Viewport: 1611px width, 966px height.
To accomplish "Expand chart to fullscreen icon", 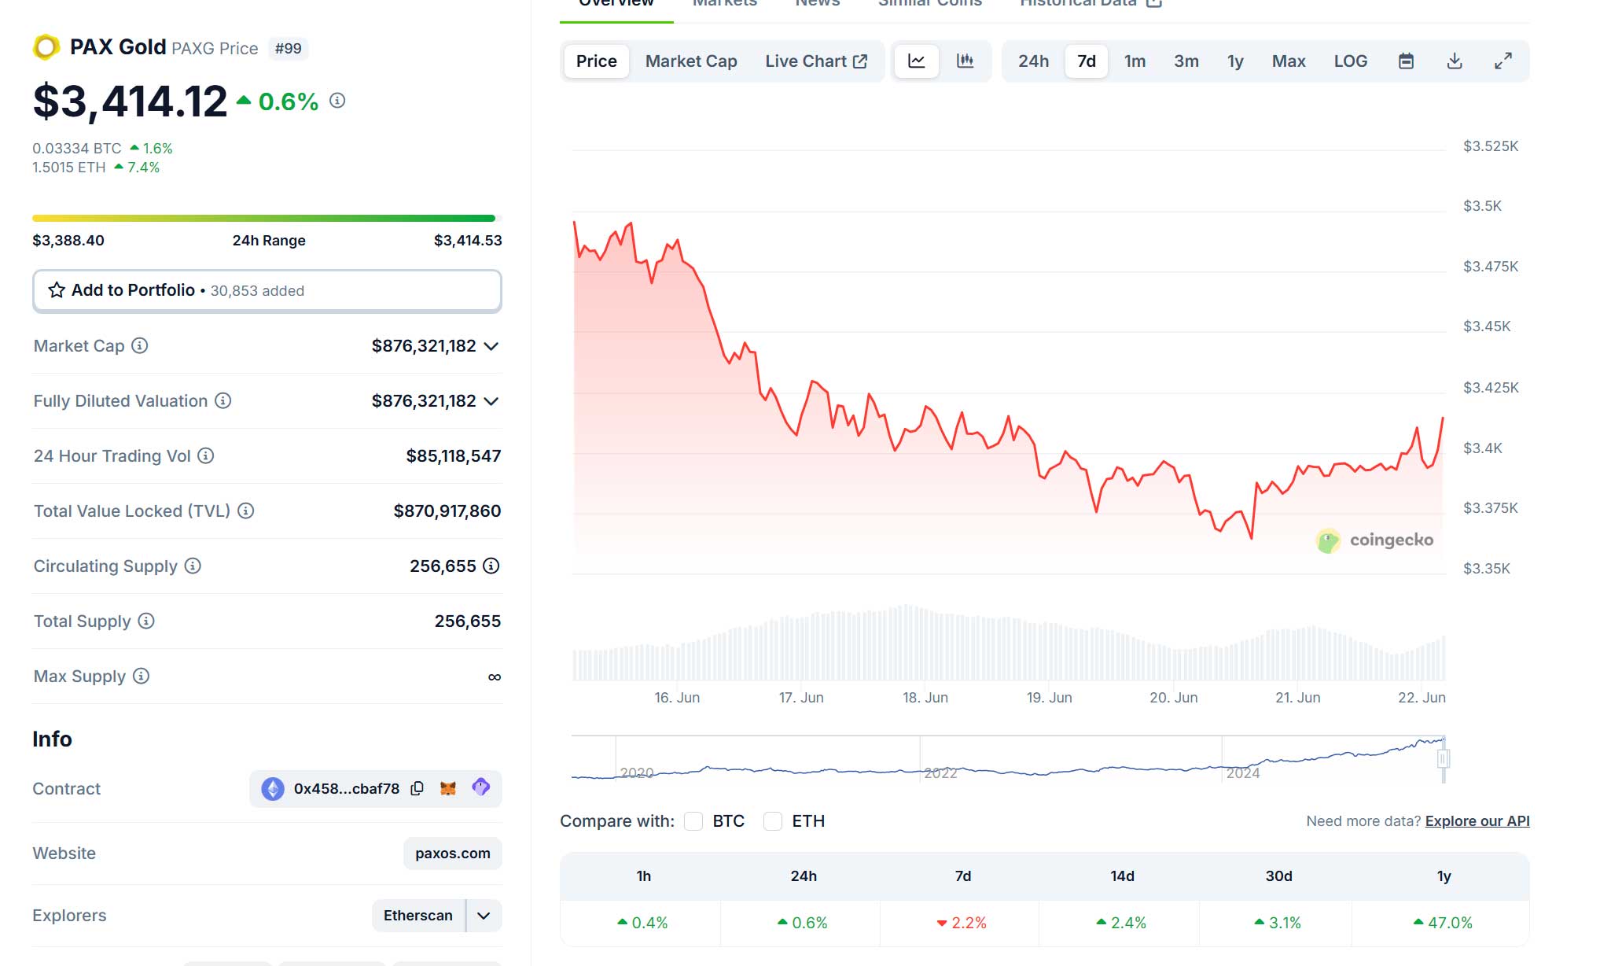I will pyautogui.click(x=1503, y=61).
